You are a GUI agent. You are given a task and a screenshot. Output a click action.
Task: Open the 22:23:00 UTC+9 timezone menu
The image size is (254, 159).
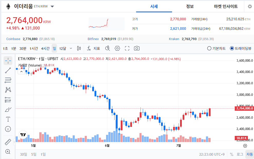point(212,154)
